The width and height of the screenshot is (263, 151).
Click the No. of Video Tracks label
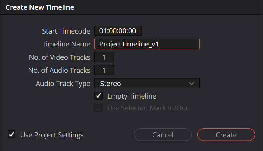pyautogui.click(x=60, y=57)
